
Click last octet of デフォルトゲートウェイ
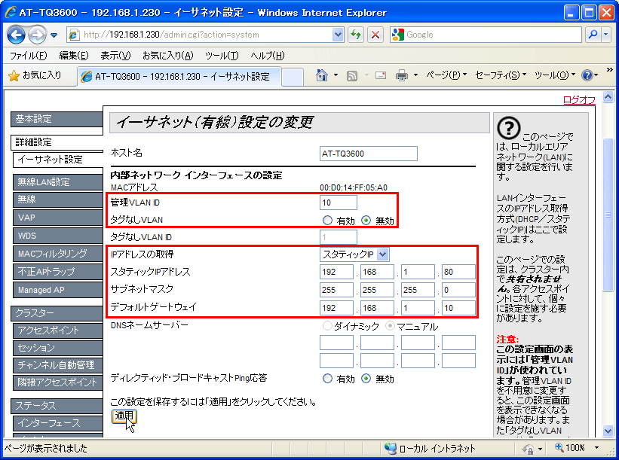click(458, 308)
